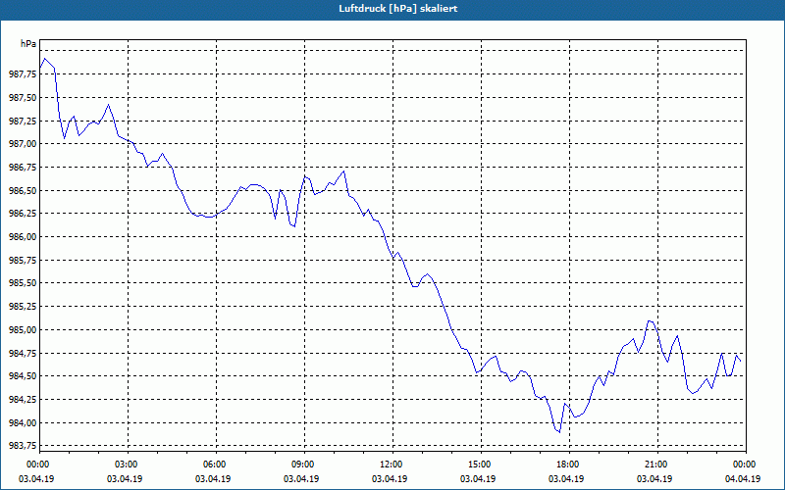Click the y-axis value 986,50

coord(23,190)
